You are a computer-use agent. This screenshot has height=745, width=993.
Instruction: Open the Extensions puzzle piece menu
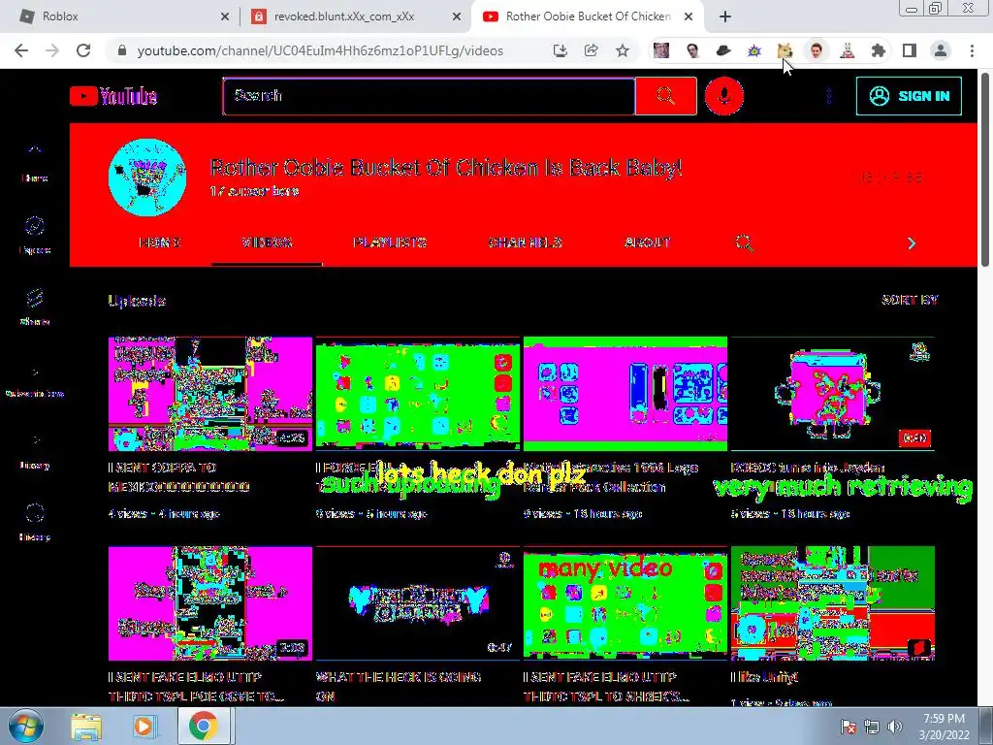(879, 50)
